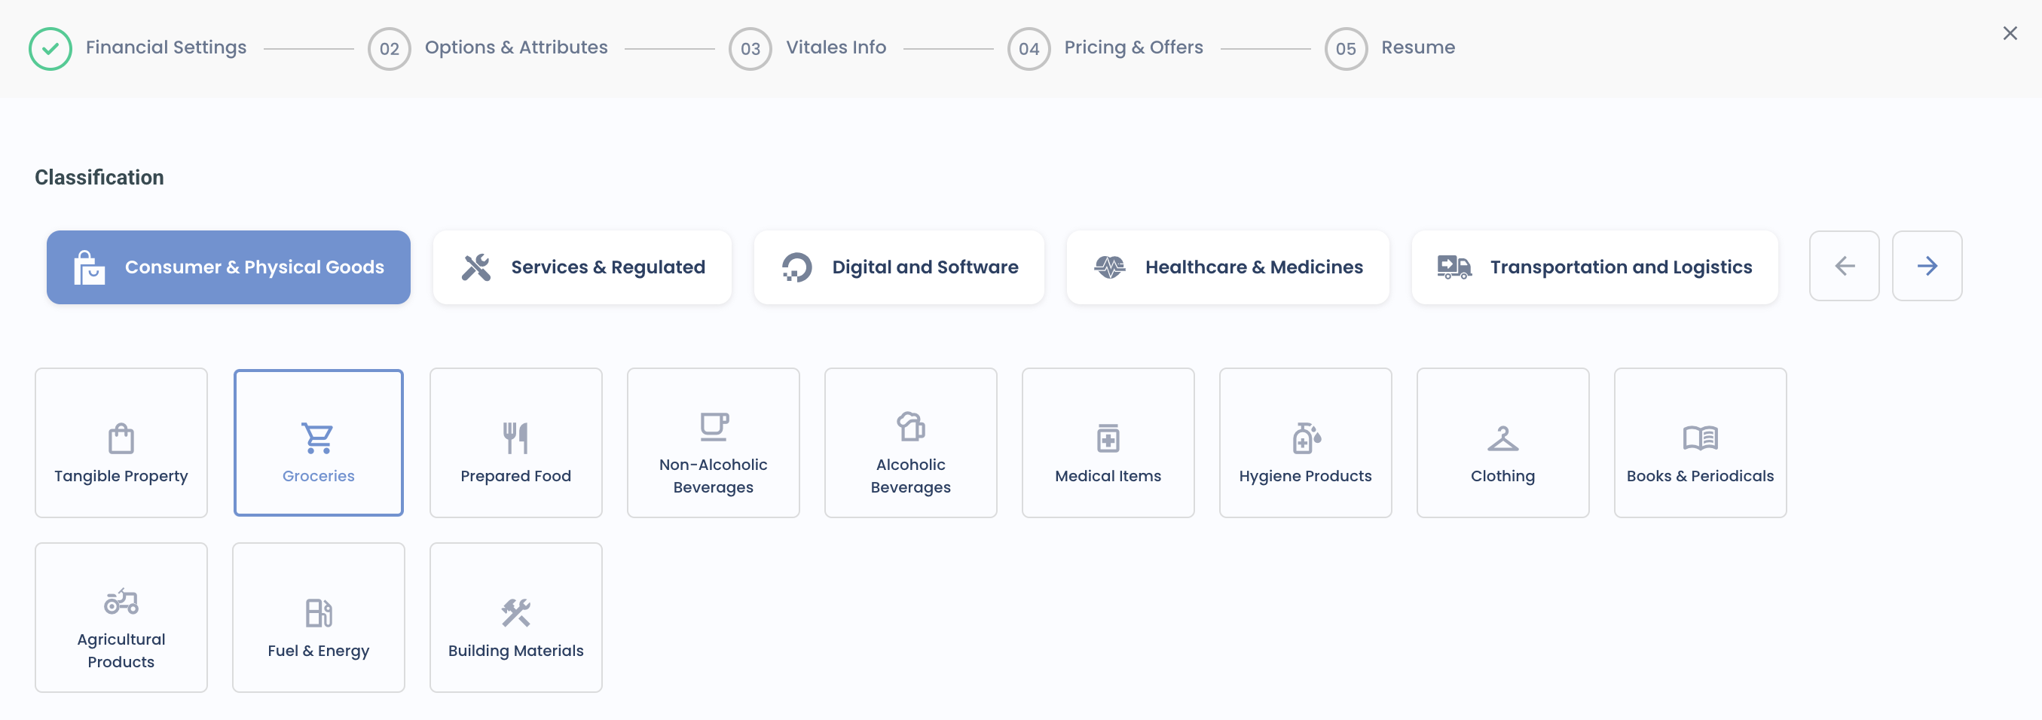Viewport: 2042px width, 720px height.
Task: Pick the Books & Periodicals open book icon
Action: [x=1700, y=438]
